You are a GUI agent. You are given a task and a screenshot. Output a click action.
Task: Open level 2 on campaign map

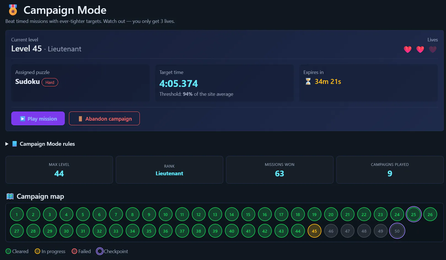(x=33, y=214)
